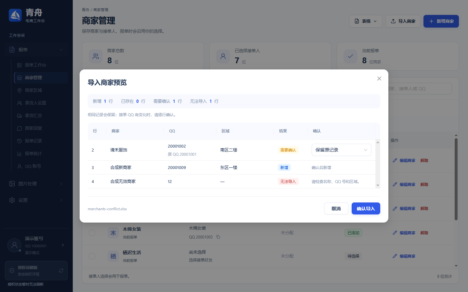The height and width of the screenshot is (292, 468).
Task: Click the 演示账号 avatar icon
Action: click(14, 245)
